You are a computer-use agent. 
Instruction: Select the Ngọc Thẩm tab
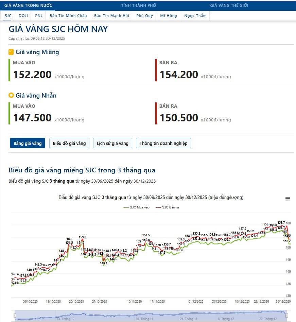195,16
